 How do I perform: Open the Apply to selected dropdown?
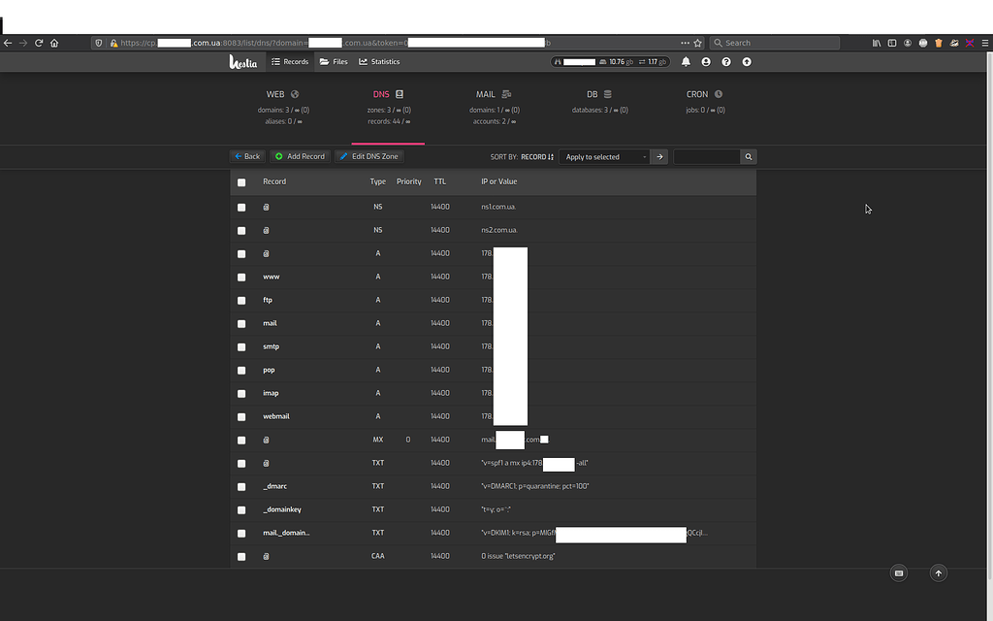click(605, 156)
